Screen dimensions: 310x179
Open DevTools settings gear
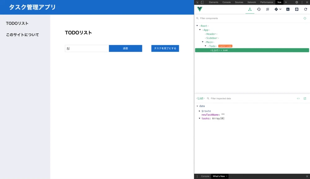pos(297,2)
